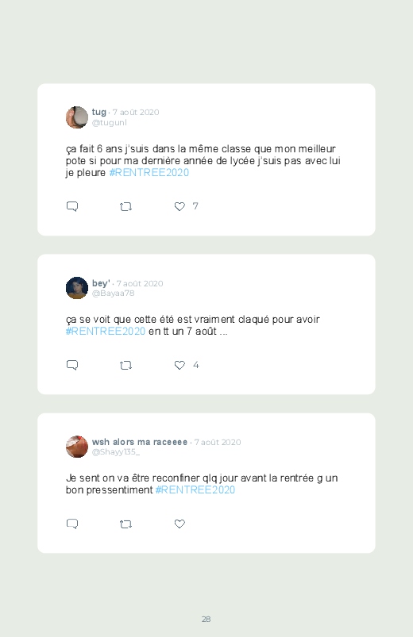Like the tweet from @Shayy135_
Viewport: 413px width, 637px height.
point(179,524)
